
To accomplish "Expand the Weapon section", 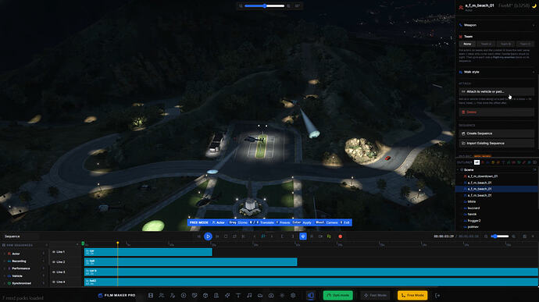I will (497, 25).
